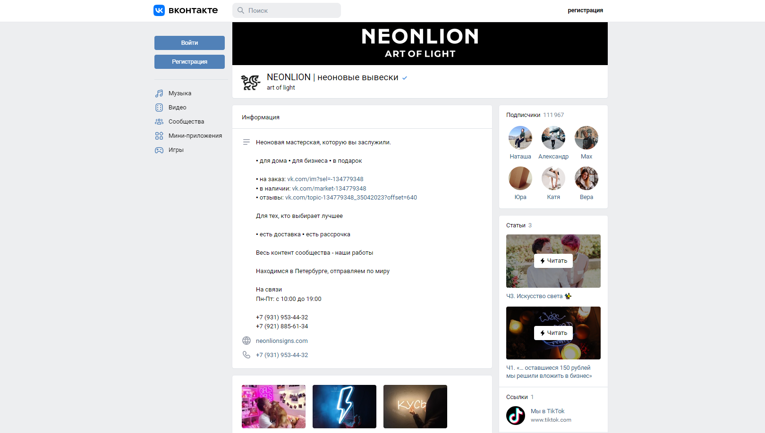Click the blue Регистрация button

click(x=189, y=62)
